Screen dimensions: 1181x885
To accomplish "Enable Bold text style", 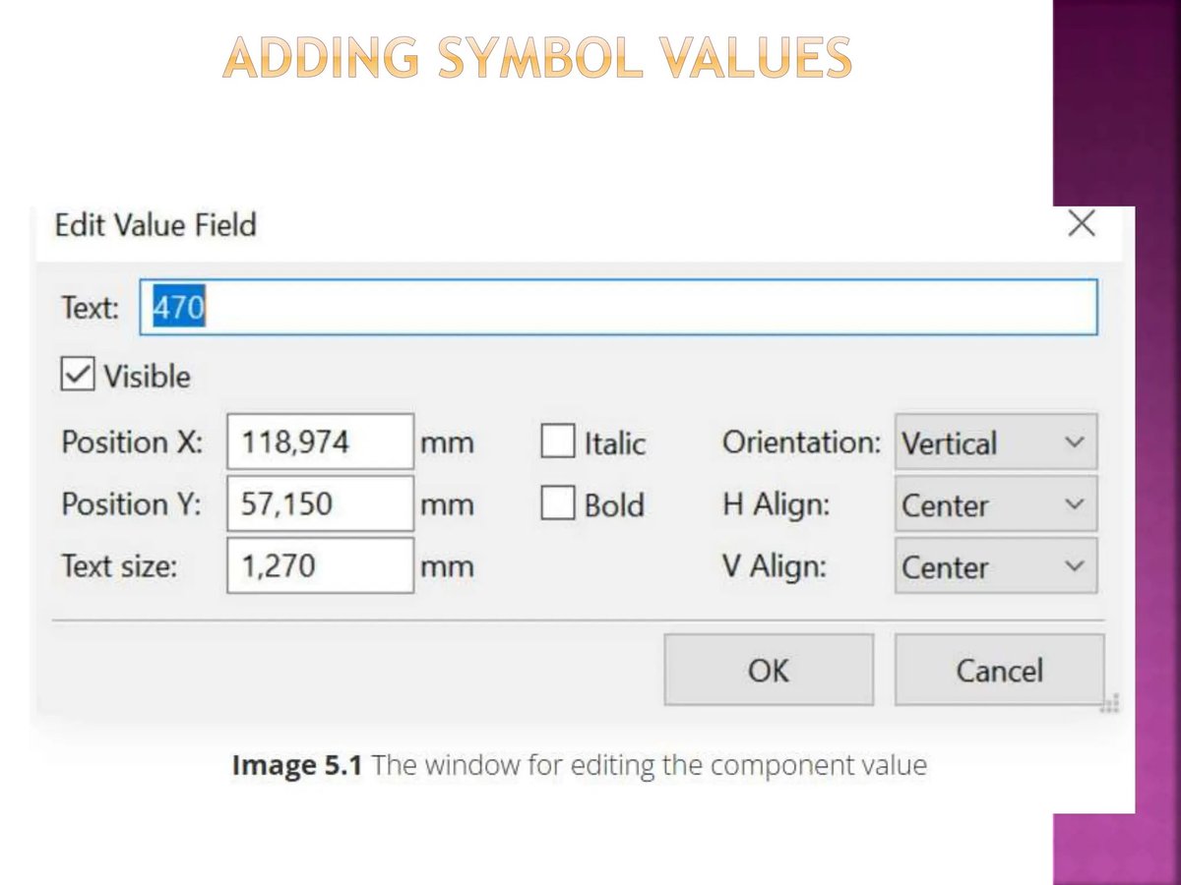I will click(x=558, y=503).
